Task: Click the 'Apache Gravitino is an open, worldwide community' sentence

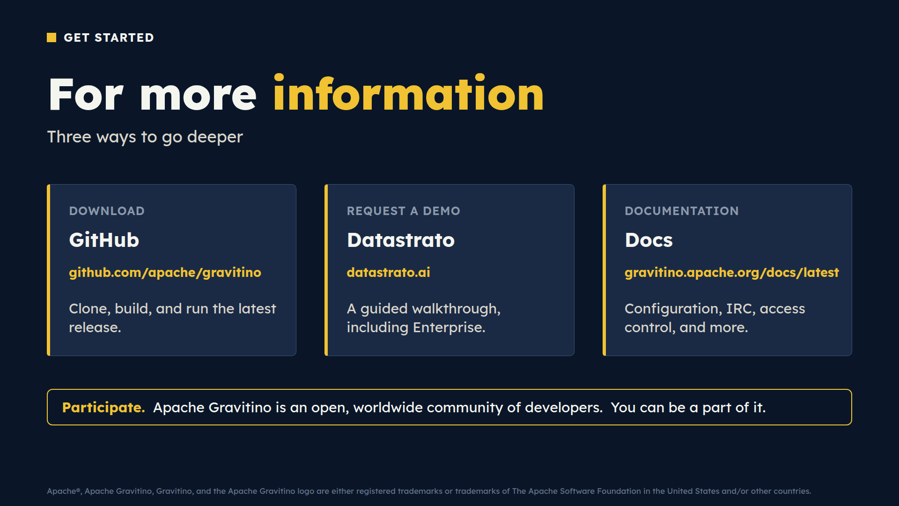Action: coord(378,407)
